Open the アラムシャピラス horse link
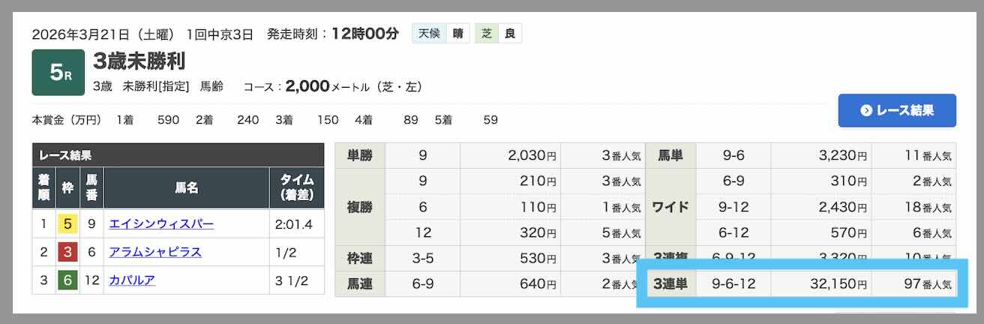This screenshot has height=324, width=984. [155, 252]
